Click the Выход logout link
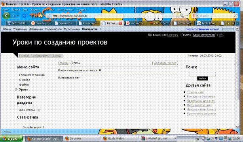 [x=57, y=56]
